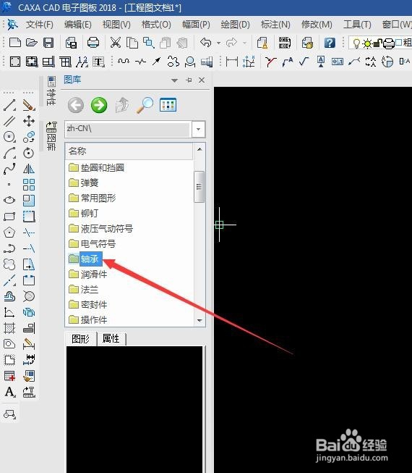Image resolution: width=412 pixels, height=473 pixels.
Task: Open the 格式(O) menu
Action: click(x=156, y=25)
